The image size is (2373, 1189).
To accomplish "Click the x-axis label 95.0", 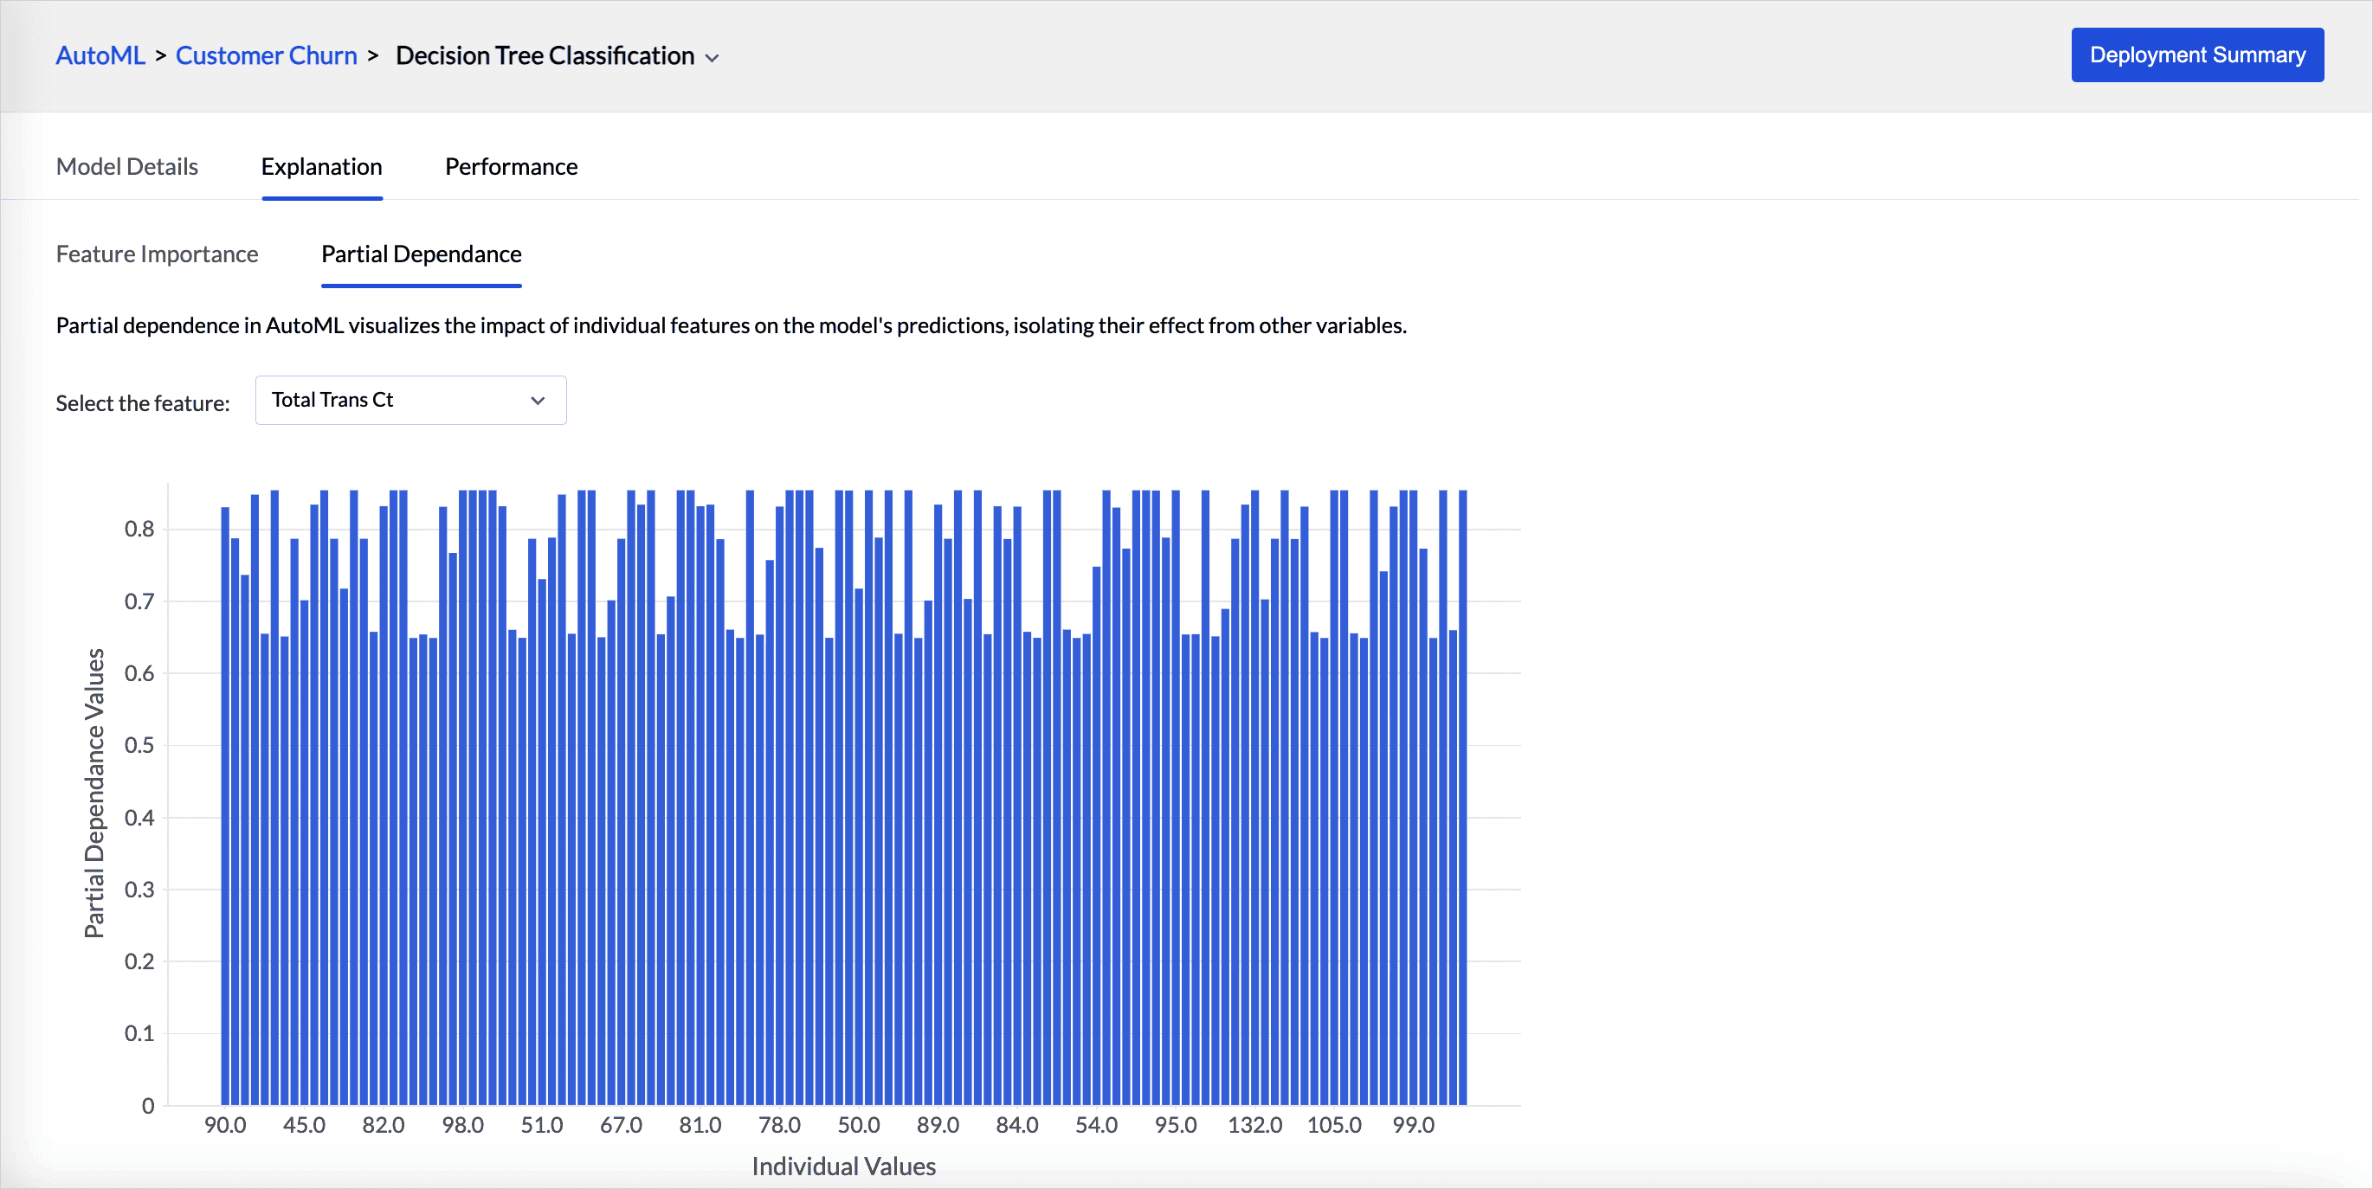I will coord(1176,1126).
